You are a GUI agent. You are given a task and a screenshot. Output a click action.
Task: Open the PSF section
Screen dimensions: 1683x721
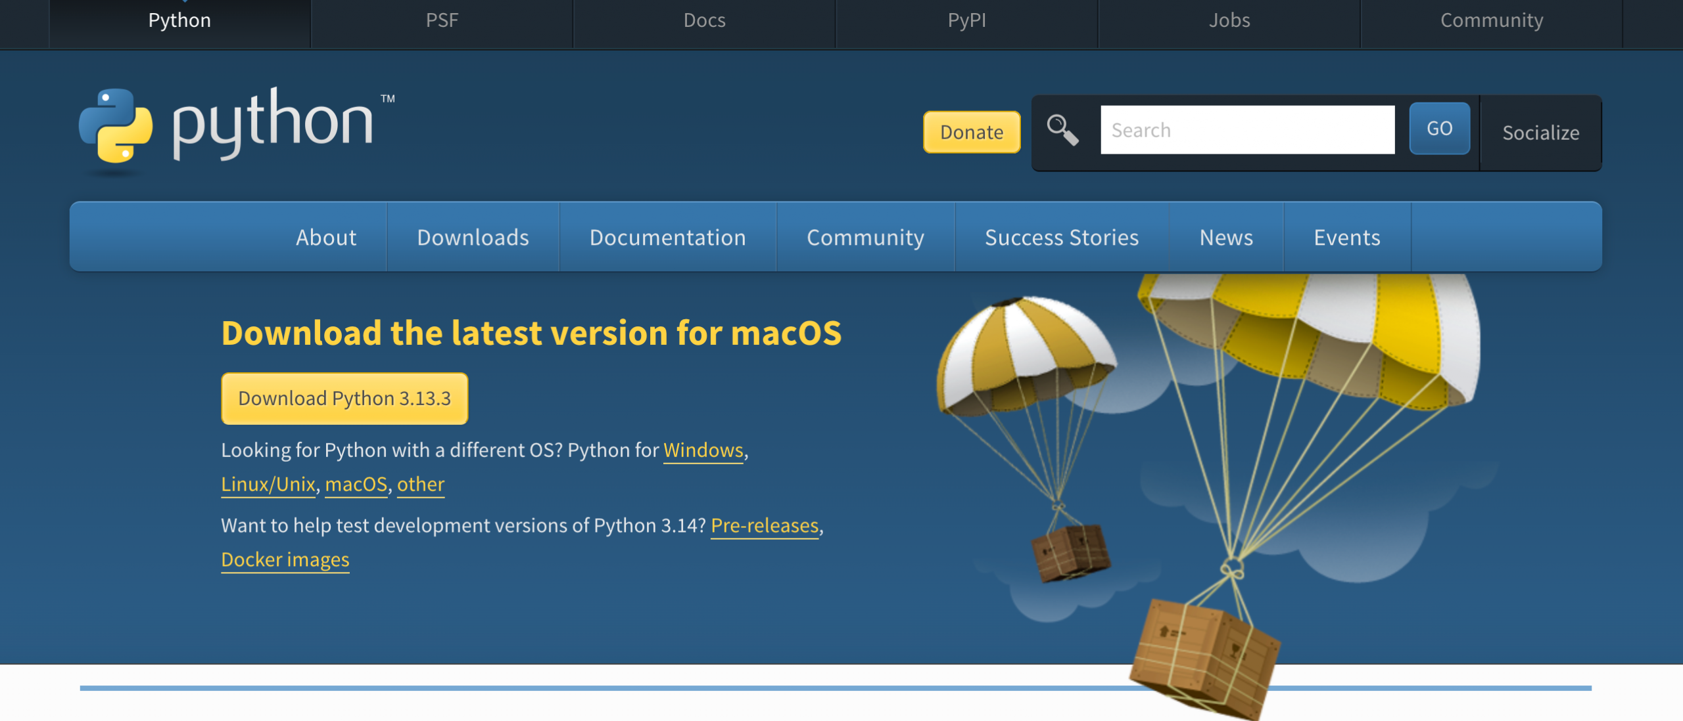pos(442,20)
